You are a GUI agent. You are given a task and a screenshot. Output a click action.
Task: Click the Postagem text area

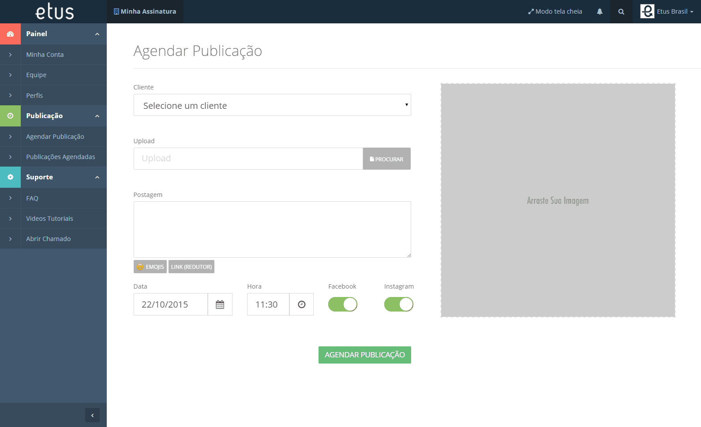click(272, 230)
